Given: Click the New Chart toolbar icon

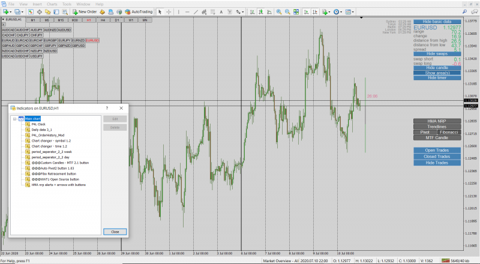Looking at the screenshot, I should click(x=7, y=11).
